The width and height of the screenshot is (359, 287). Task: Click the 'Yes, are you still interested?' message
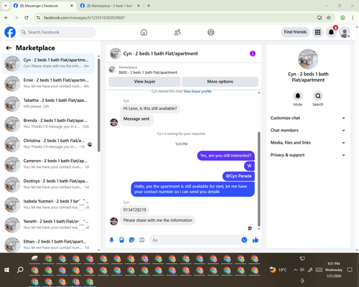click(225, 156)
